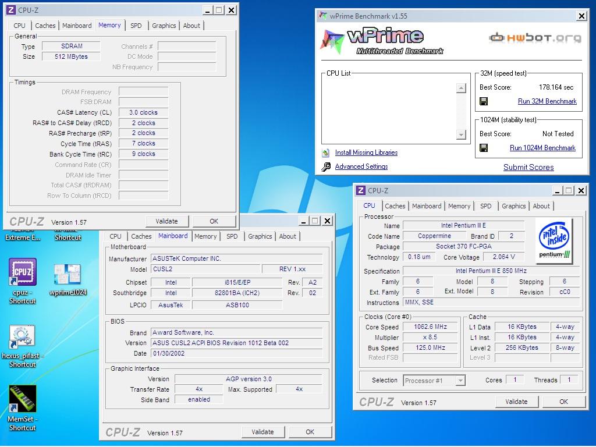Image resolution: width=596 pixels, height=447 pixels.
Task: Run the 32M Benchmark link
Action: 547,101
